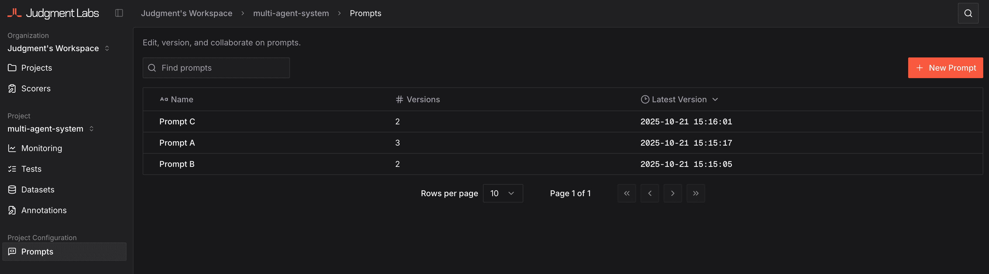
Task: Navigate to Tests in sidebar
Action: click(31, 169)
